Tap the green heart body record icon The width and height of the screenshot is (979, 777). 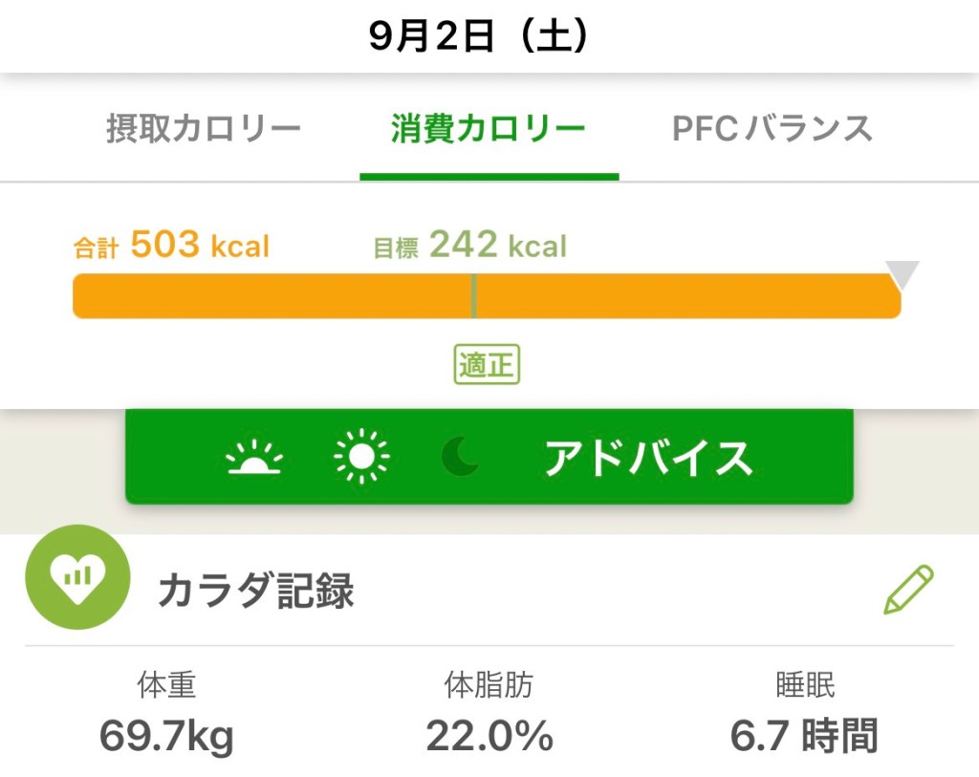[76, 576]
